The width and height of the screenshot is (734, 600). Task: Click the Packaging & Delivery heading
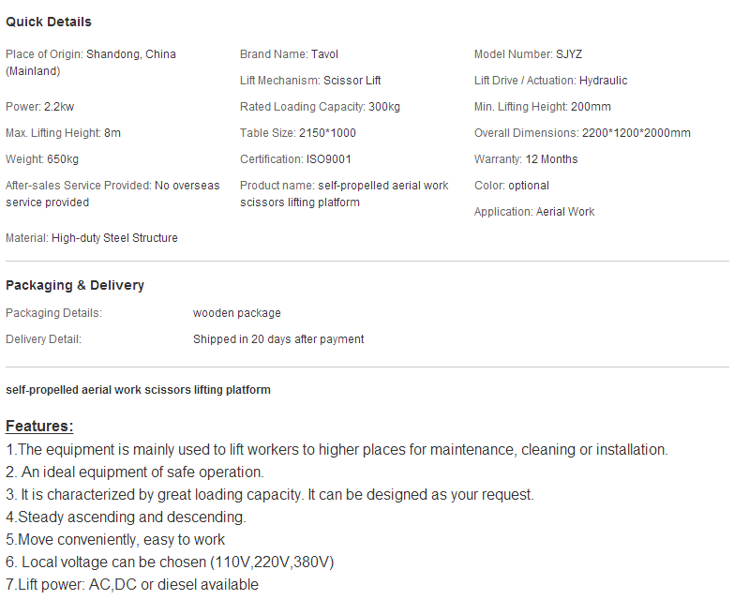pyautogui.click(x=75, y=286)
